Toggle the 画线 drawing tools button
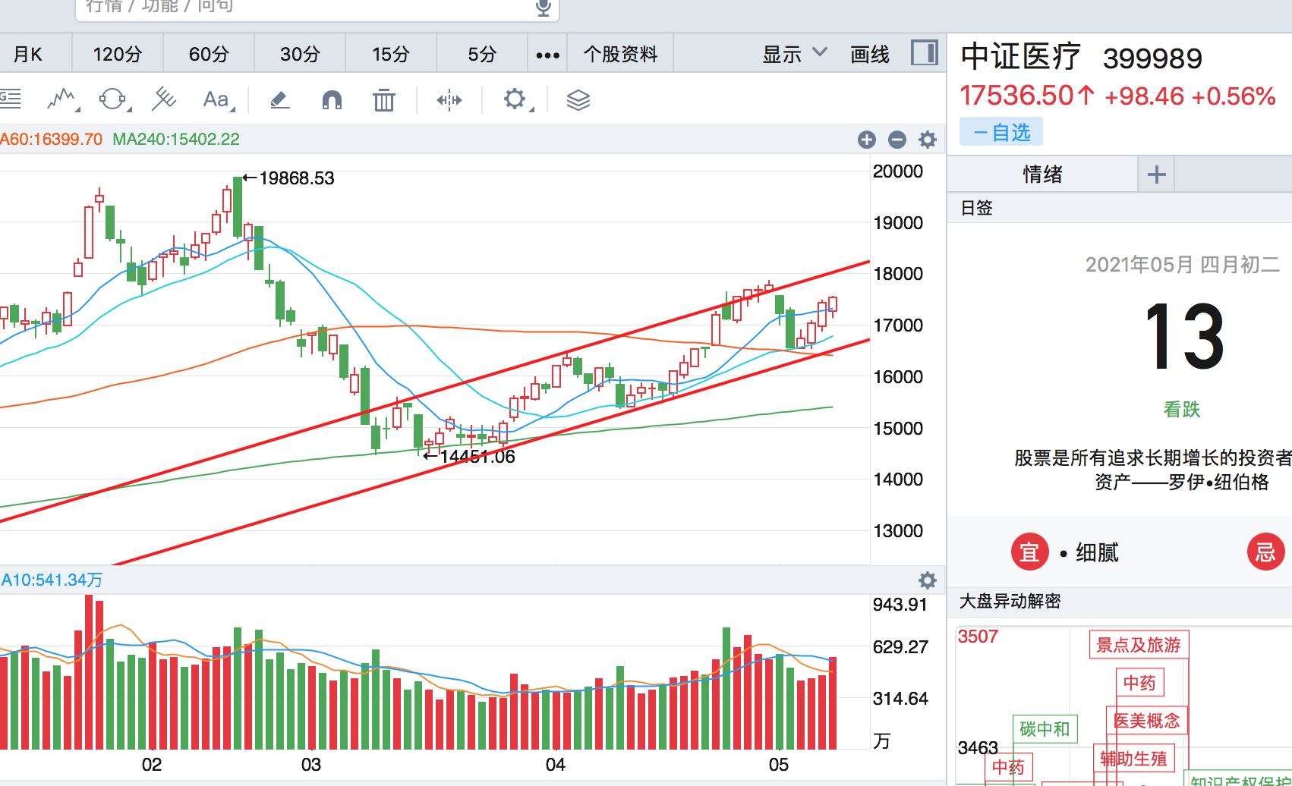Image resolution: width=1292 pixels, height=786 pixels. pyautogui.click(x=870, y=54)
